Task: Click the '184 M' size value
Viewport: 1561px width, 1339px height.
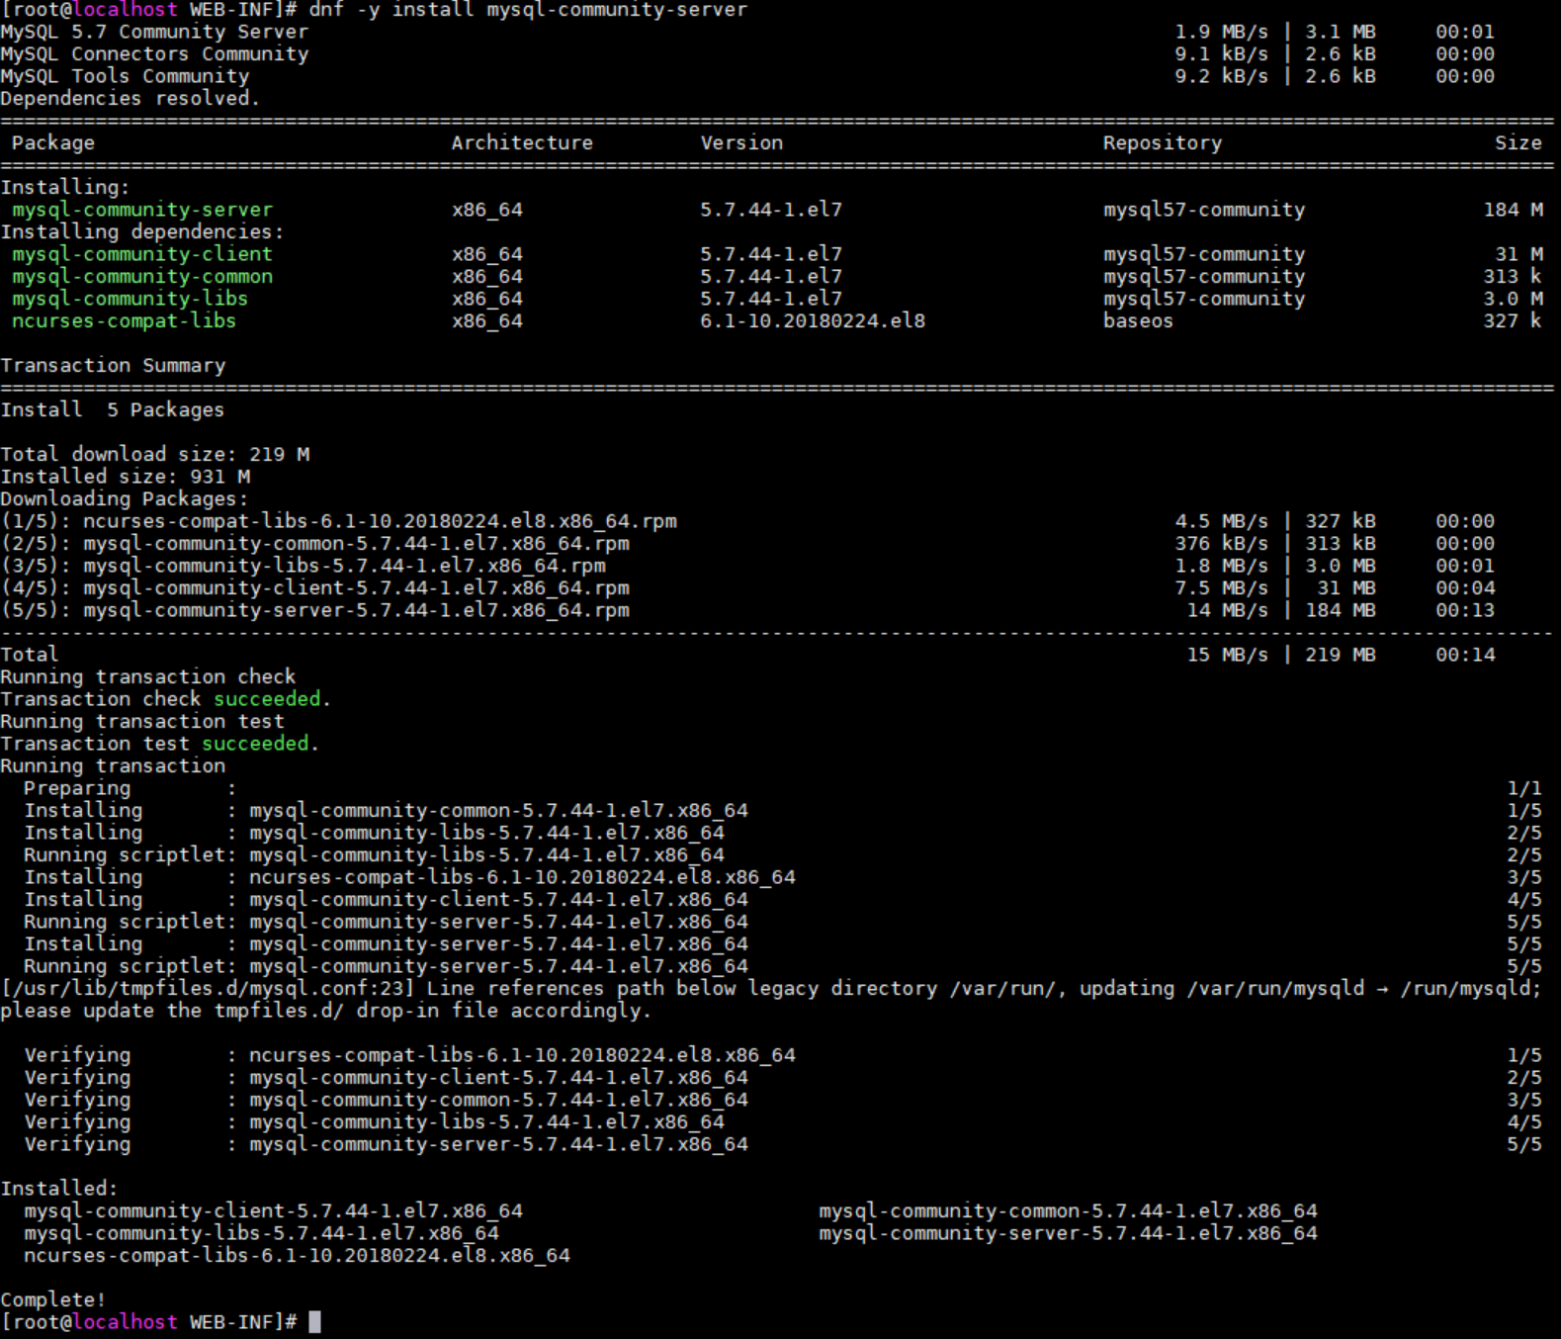Action: point(1513,210)
